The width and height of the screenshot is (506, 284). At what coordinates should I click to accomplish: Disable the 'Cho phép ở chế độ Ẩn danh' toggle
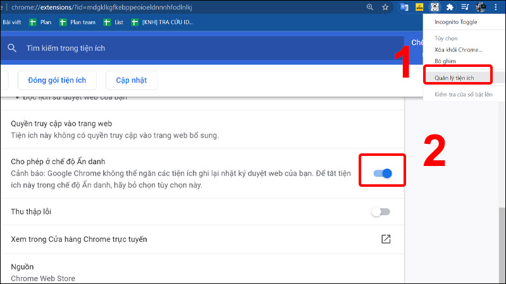(x=382, y=174)
